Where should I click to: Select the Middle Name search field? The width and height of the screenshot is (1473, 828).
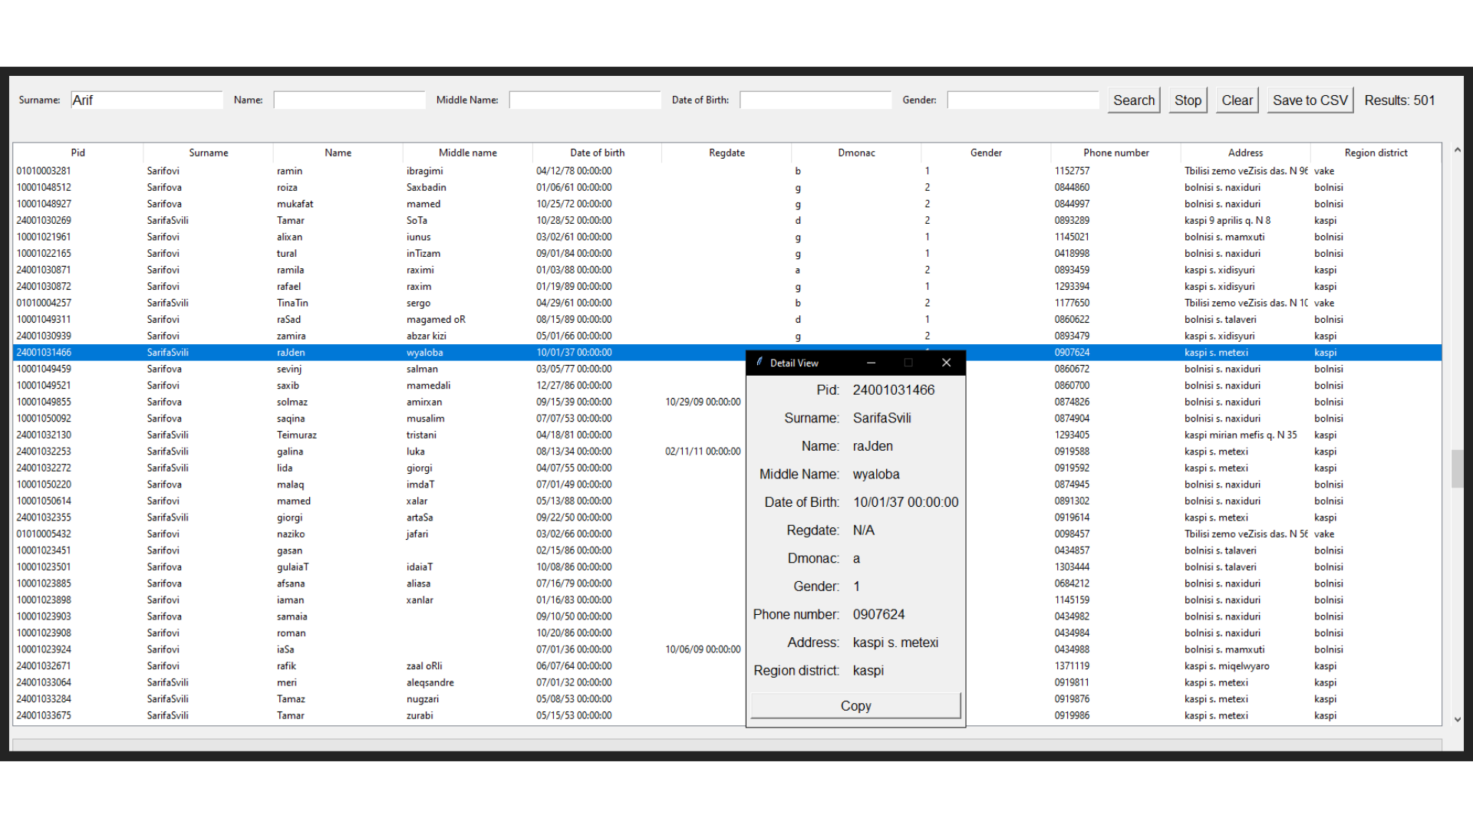[x=585, y=100]
